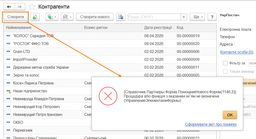
Task: Toggle the Фільтр за checkbox
Action: tap(225, 63)
